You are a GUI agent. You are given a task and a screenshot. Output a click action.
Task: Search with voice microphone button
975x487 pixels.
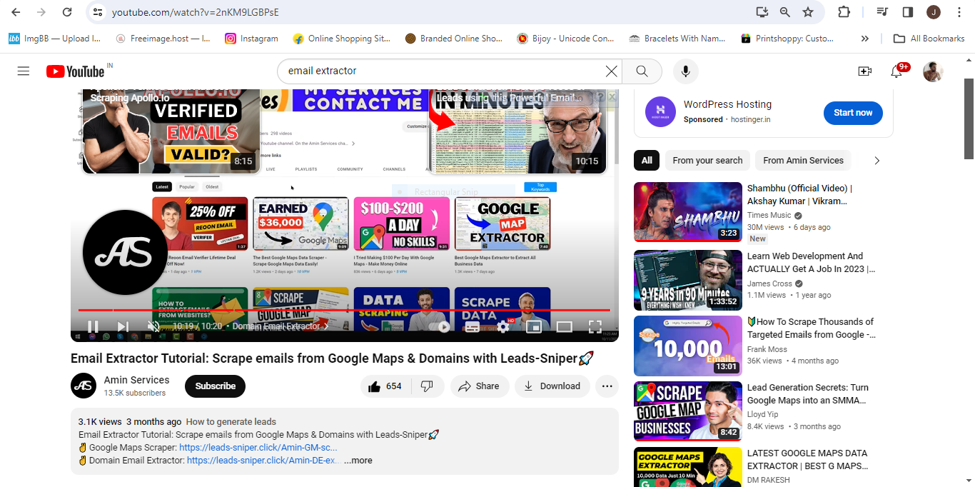click(x=685, y=71)
